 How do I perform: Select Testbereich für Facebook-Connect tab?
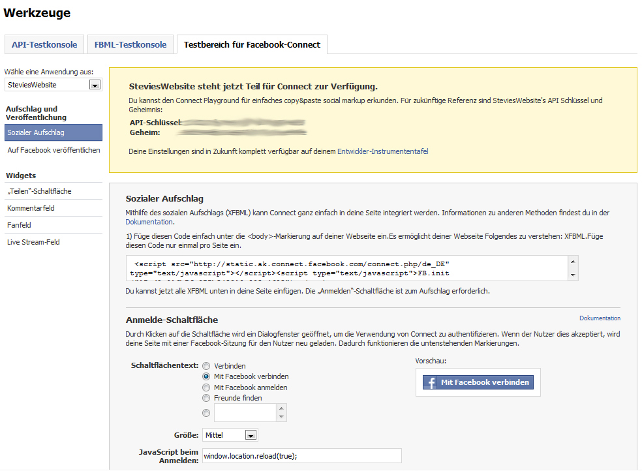(252, 44)
